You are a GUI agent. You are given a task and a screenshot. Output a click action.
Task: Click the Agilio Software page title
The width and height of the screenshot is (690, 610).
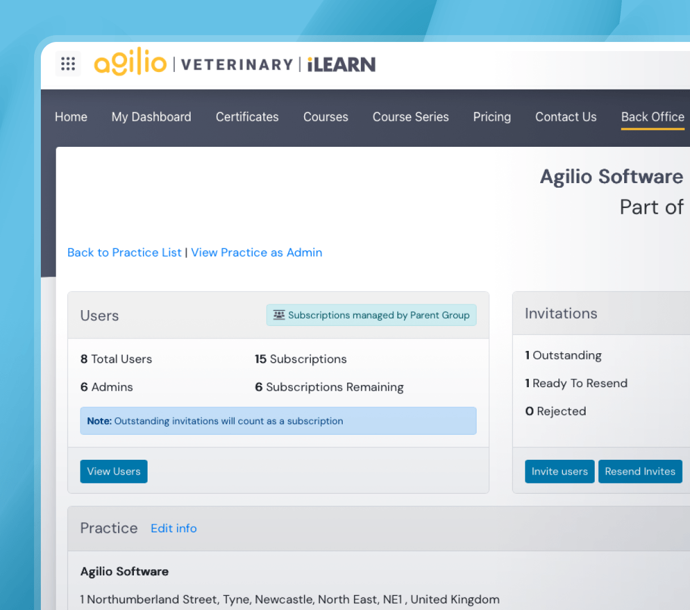612,176
